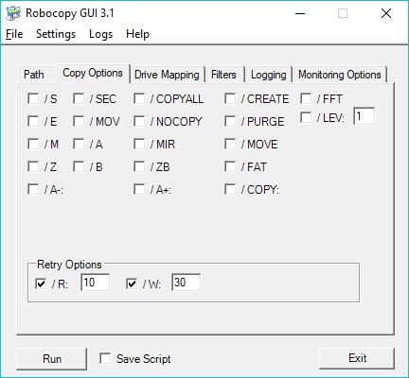Toggle the Save Script checkbox
Screen dimensions: 409x378
[105, 358]
